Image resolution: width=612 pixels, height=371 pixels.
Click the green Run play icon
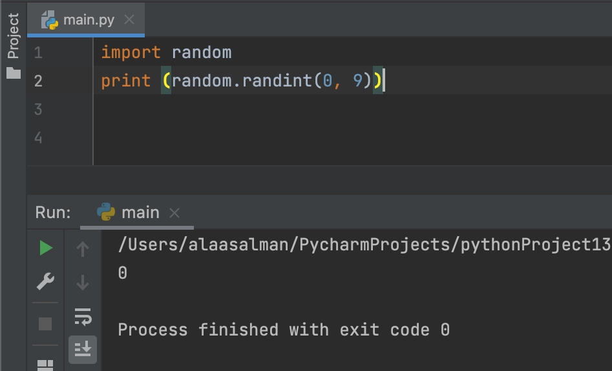click(46, 248)
